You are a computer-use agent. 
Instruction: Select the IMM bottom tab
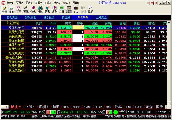tap(128, 107)
